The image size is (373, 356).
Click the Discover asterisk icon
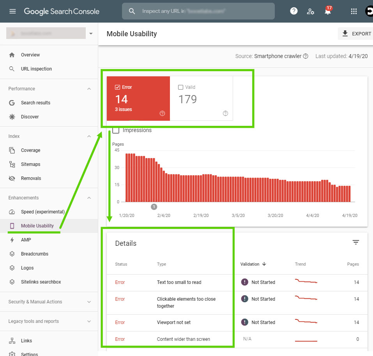pos(12,117)
